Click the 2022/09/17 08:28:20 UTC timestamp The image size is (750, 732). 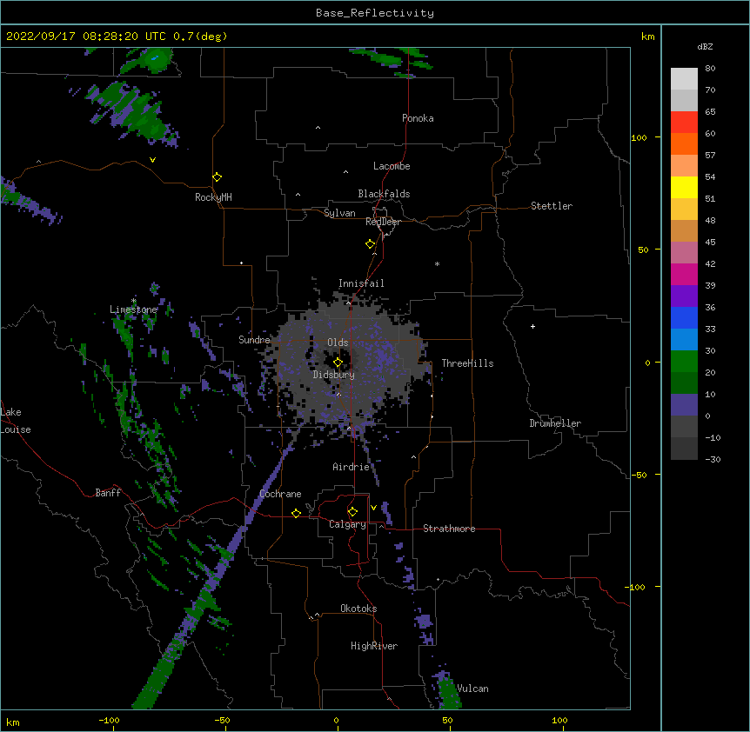coord(86,37)
